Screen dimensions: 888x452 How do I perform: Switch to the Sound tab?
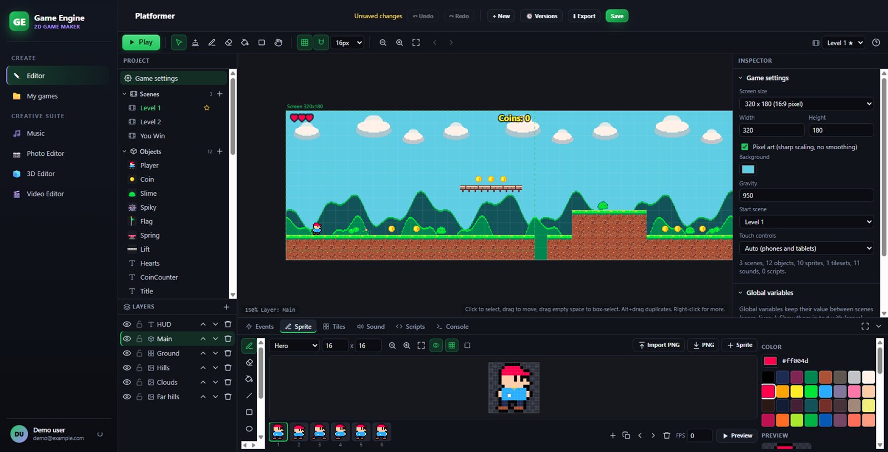371,327
